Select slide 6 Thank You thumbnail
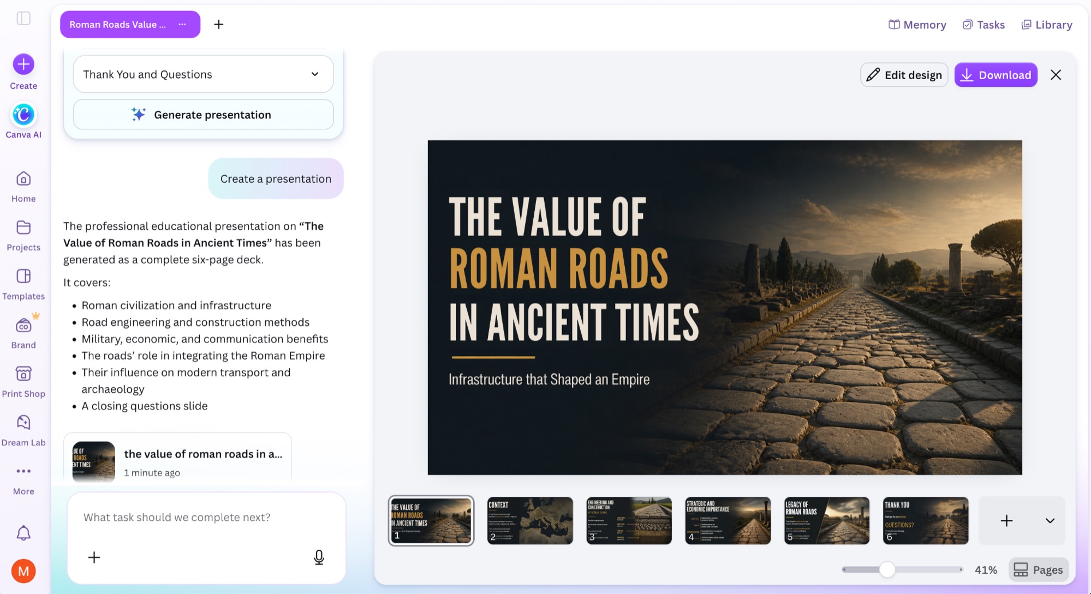1091x594 pixels. [926, 521]
